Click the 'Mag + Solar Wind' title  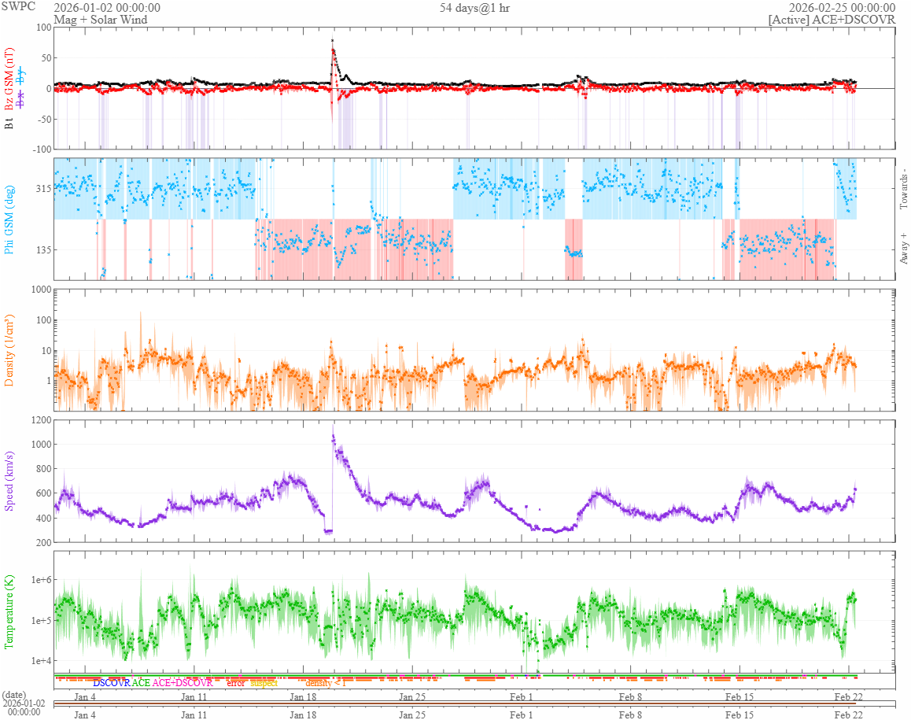(x=101, y=19)
